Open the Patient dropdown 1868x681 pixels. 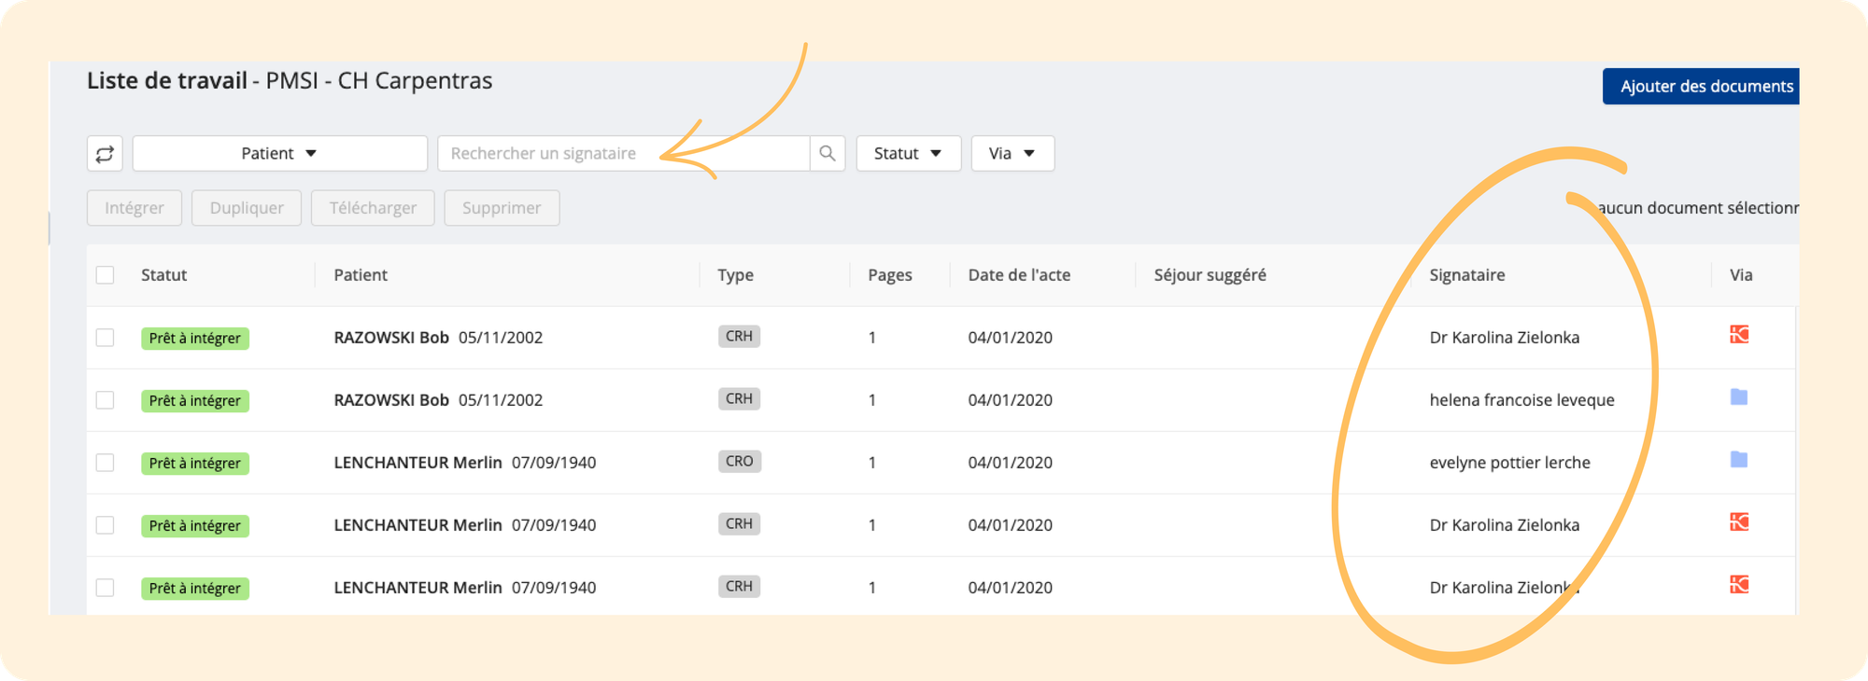[x=280, y=153]
